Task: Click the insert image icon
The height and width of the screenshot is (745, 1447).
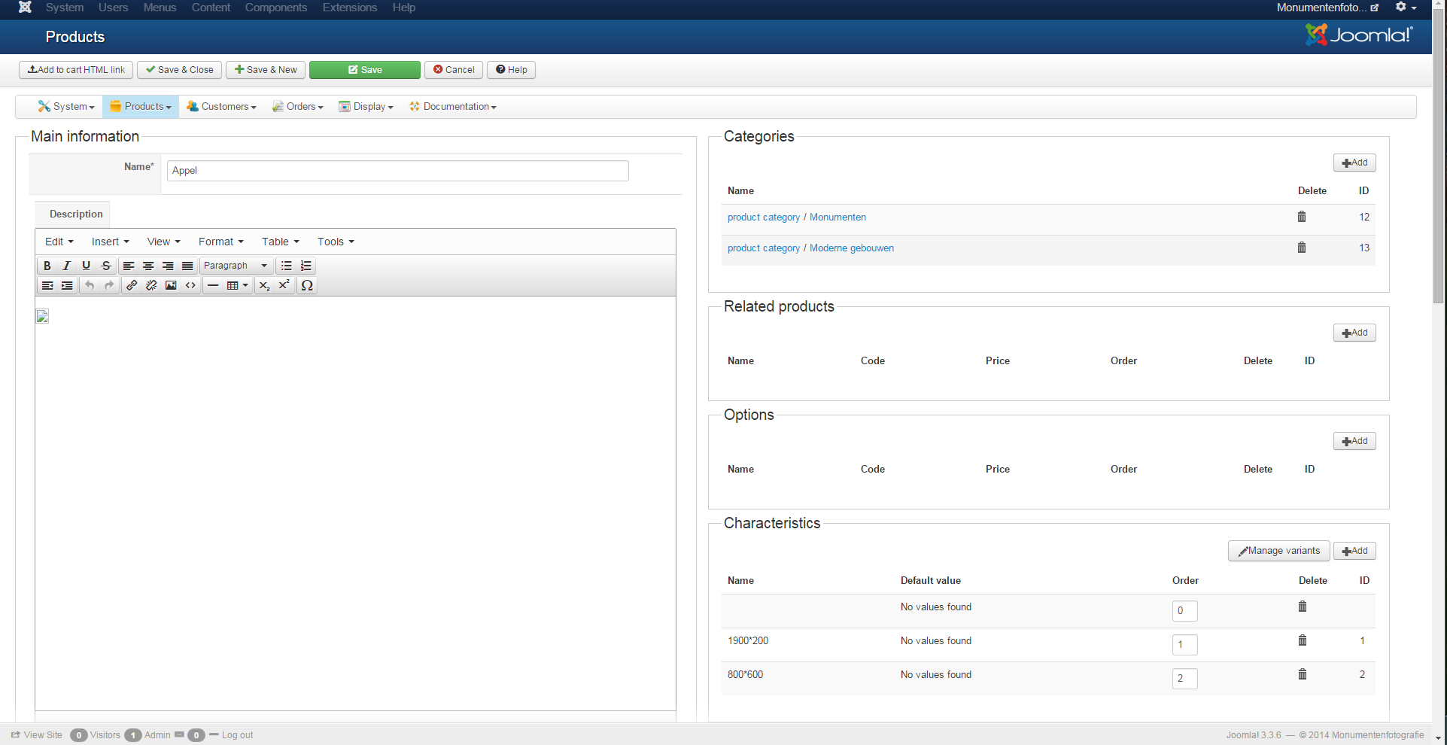Action: [171, 285]
